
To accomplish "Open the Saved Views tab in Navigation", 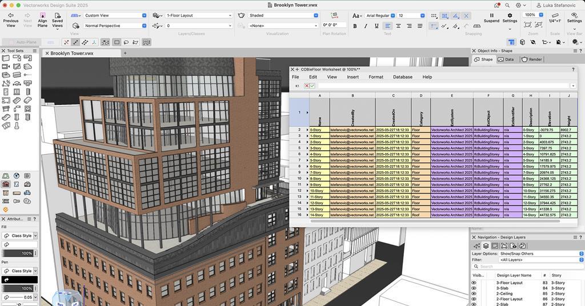I will coord(513,246).
